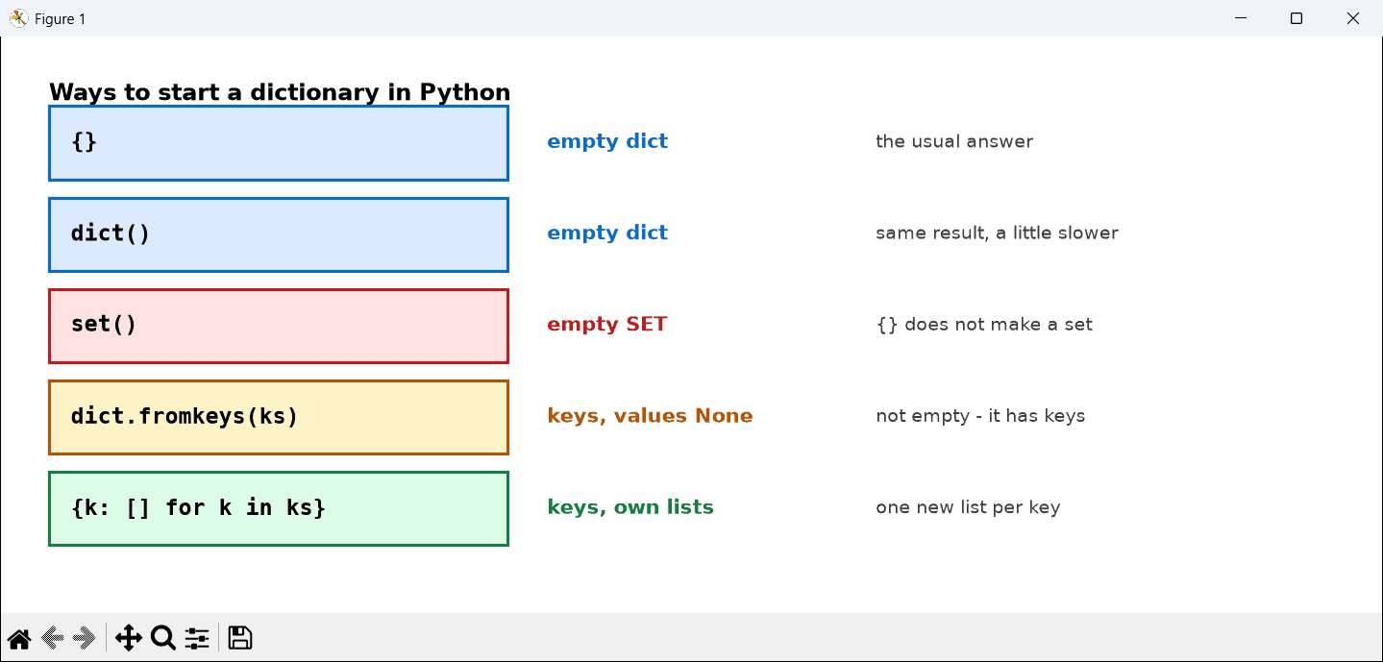Click the note 'not empty - it has keys'

pyautogui.click(x=980, y=416)
